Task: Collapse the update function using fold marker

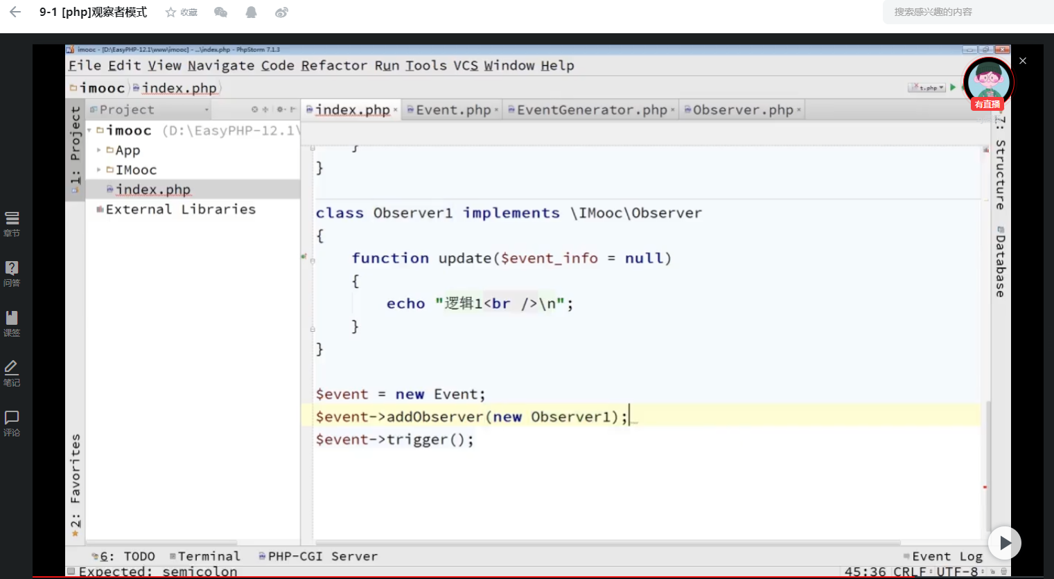Action: click(313, 261)
